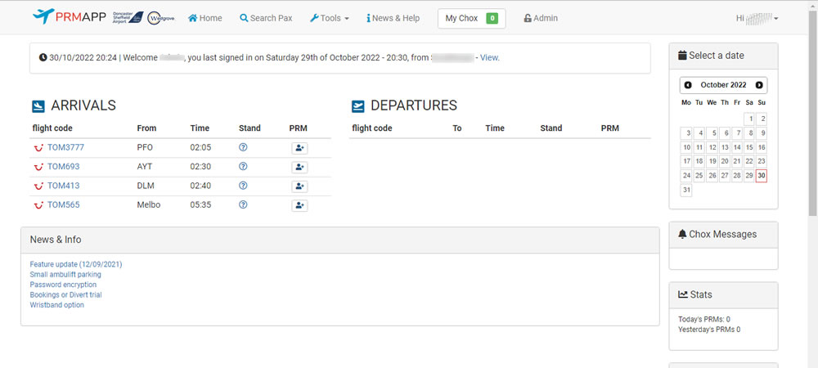Add PRM passenger to flight TOM413
Viewport: 818px width, 368px height.
pos(299,186)
